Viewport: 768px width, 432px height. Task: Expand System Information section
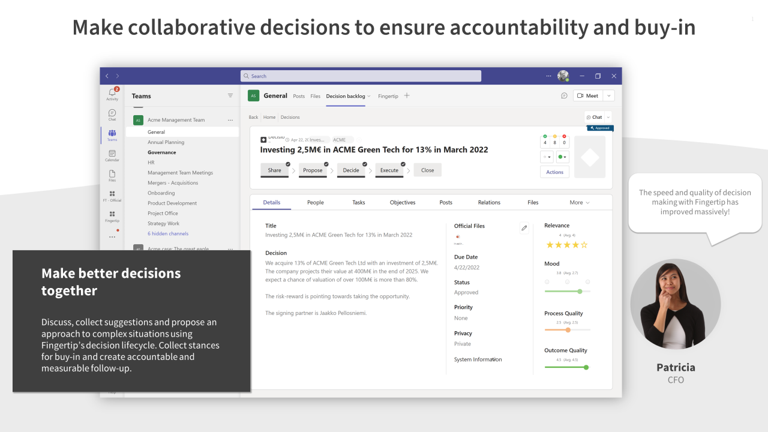[x=478, y=359]
